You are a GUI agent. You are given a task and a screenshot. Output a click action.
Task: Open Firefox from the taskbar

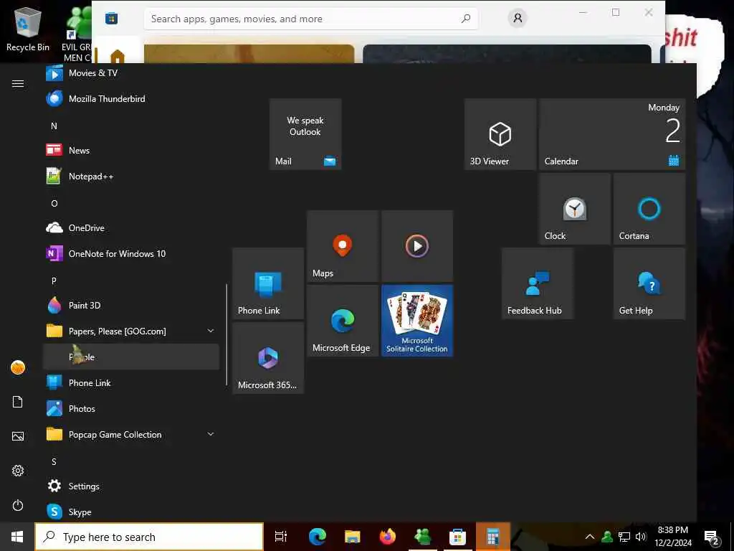point(387,537)
